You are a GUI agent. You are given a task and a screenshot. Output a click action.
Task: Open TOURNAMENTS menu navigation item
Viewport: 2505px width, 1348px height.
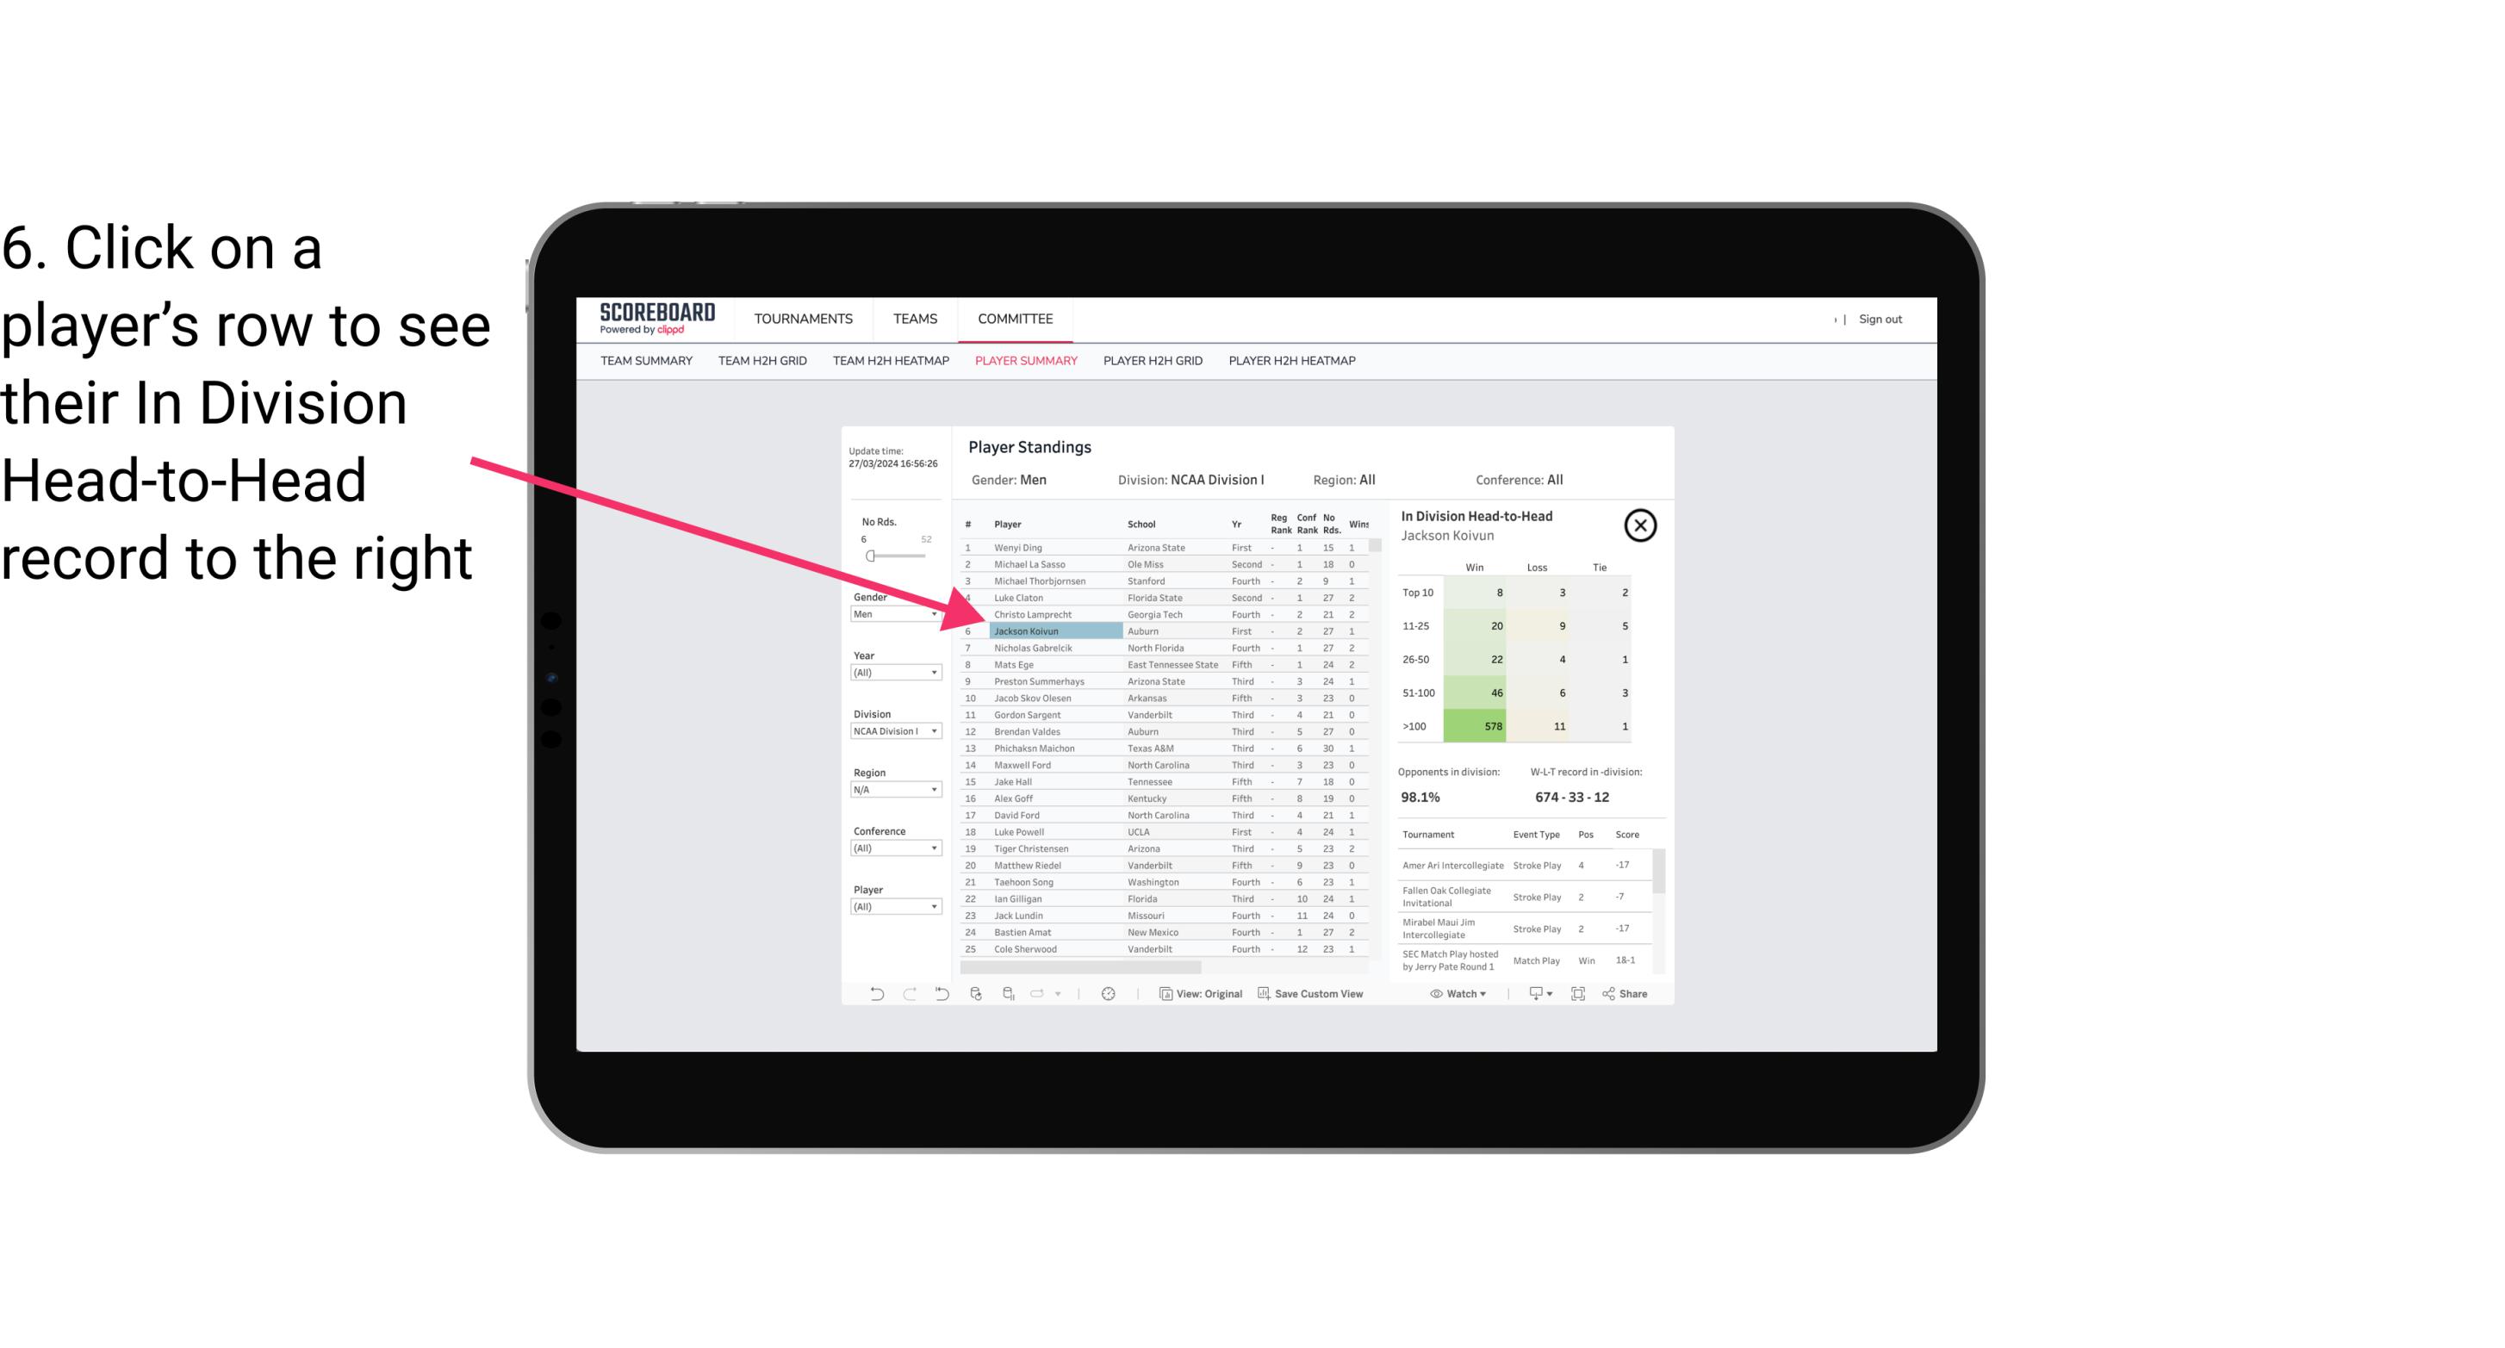802,317
